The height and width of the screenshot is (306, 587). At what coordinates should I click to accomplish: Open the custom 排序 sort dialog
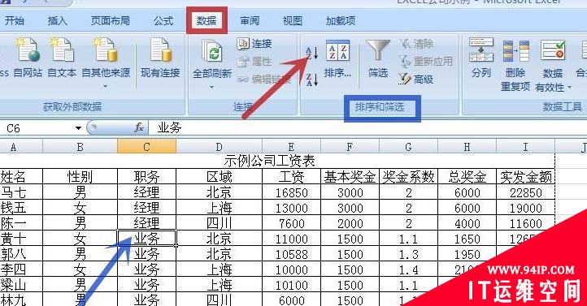click(337, 58)
